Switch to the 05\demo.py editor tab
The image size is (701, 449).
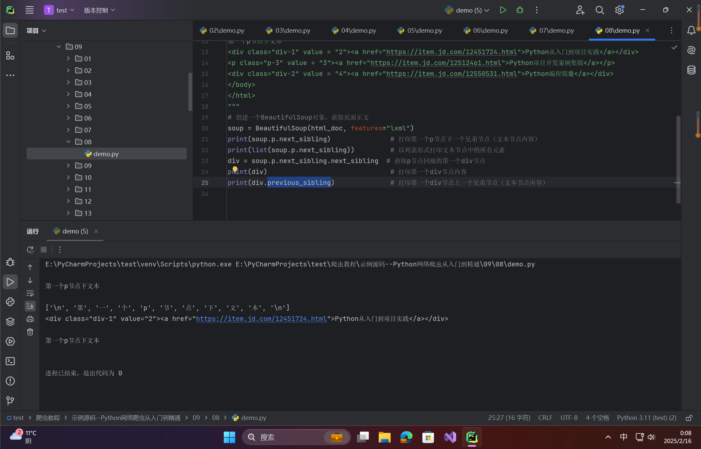click(420, 30)
